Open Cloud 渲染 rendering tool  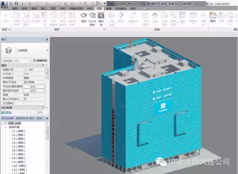[92, 17]
